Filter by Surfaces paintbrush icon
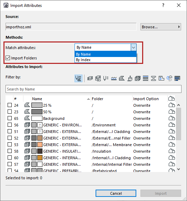Viewport: 187px width, 201px height. (x=130, y=78)
